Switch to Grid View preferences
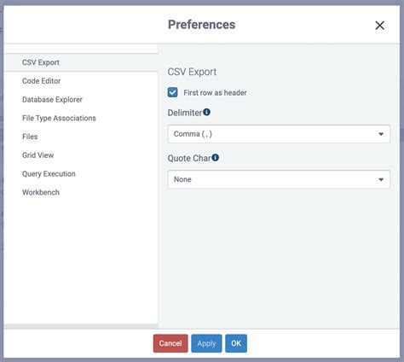The height and width of the screenshot is (362, 404). 81,155
